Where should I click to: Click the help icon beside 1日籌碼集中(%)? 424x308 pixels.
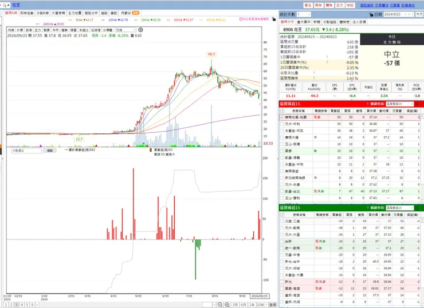pos(327,62)
